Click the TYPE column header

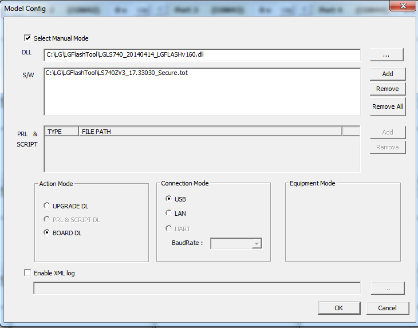point(61,132)
